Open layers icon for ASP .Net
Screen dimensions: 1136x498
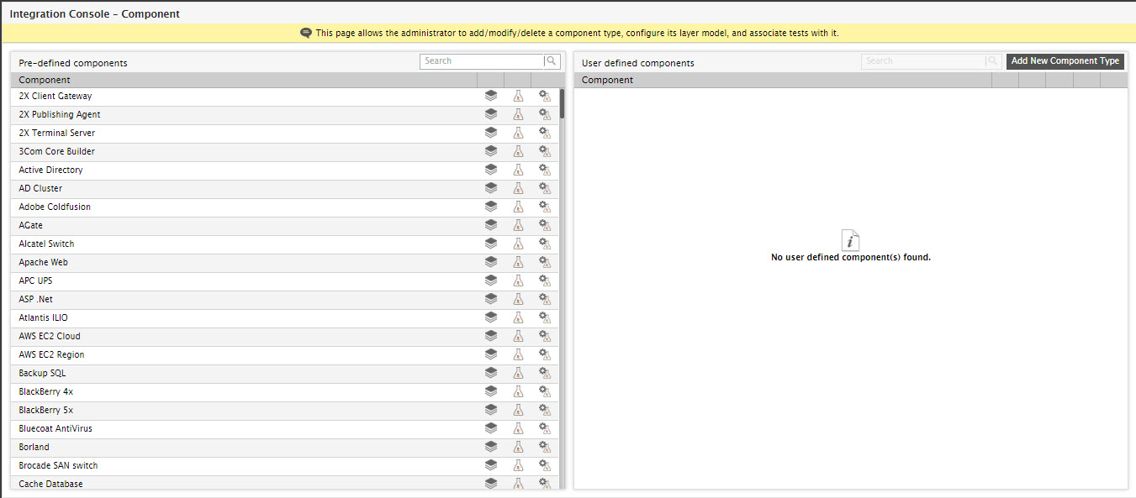tap(491, 299)
